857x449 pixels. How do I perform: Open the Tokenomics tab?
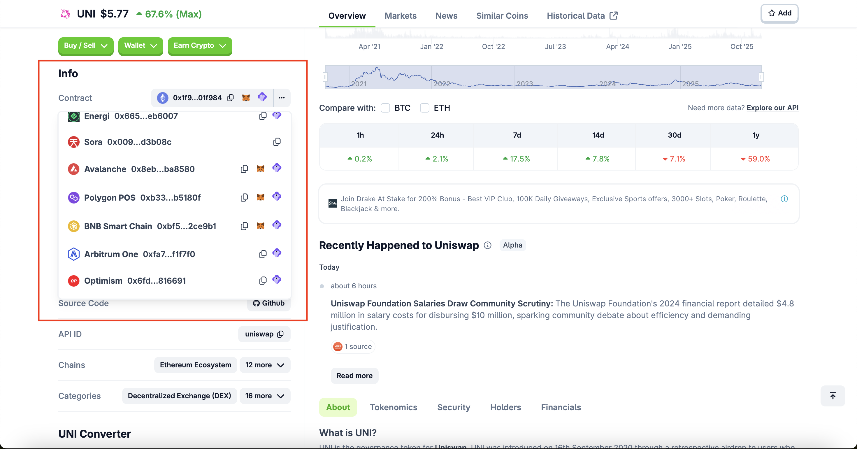pyautogui.click(x=393, y=407)
